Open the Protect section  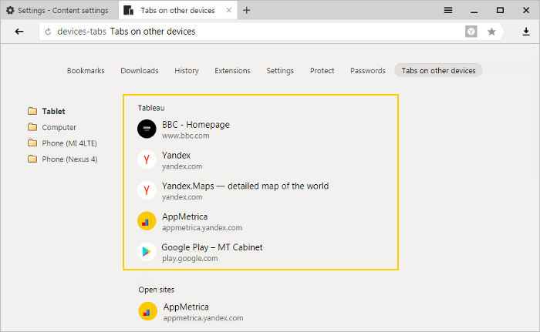[322, 71]
